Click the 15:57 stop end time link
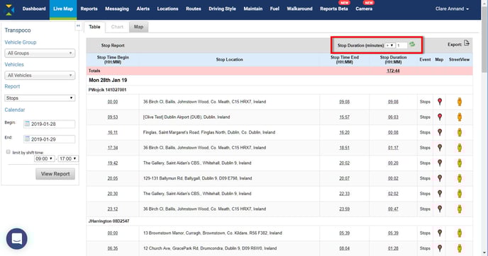This screenshot has width=488, height=256. pos(344,117)
